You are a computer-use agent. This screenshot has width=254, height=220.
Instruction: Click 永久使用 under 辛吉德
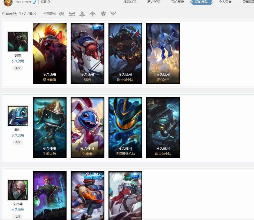pos(18,209)
